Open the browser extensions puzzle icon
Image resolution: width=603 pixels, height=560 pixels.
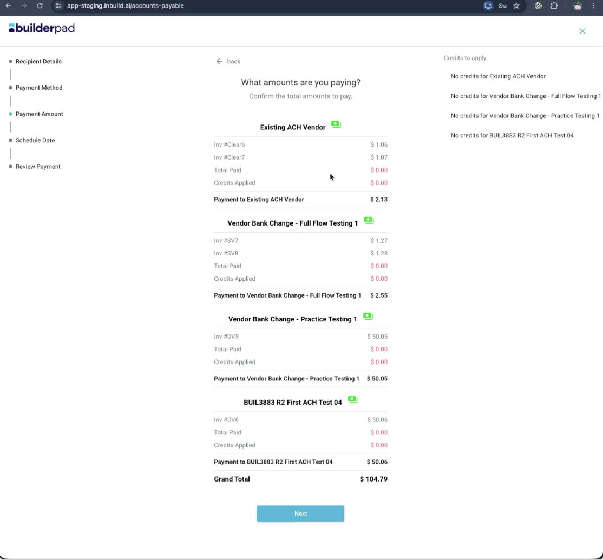click(554, 6)
